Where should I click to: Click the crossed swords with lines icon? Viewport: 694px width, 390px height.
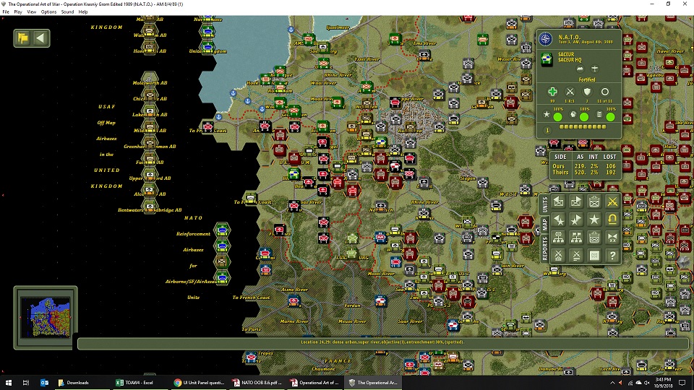576,255
